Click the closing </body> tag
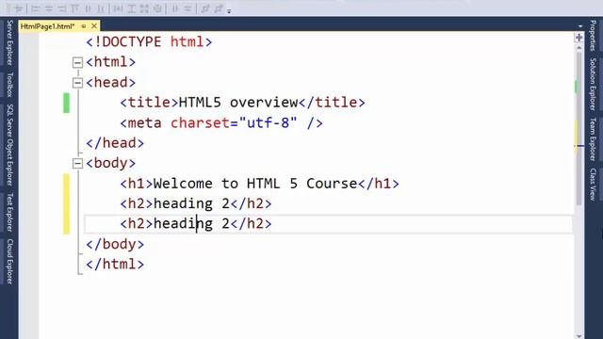Image resolution: width=603 pixels, height=339 pixels. coord(115,244)
